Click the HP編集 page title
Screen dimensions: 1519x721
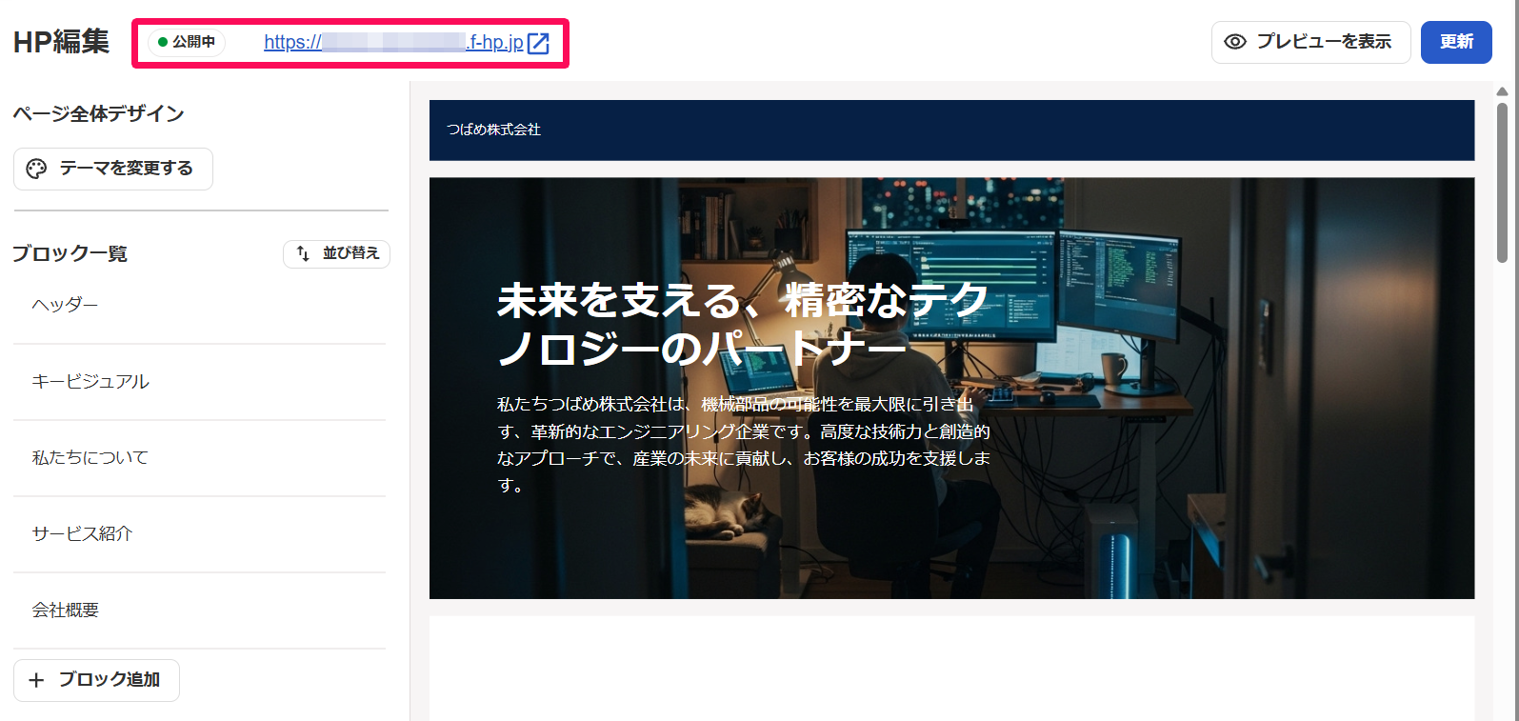61,42
